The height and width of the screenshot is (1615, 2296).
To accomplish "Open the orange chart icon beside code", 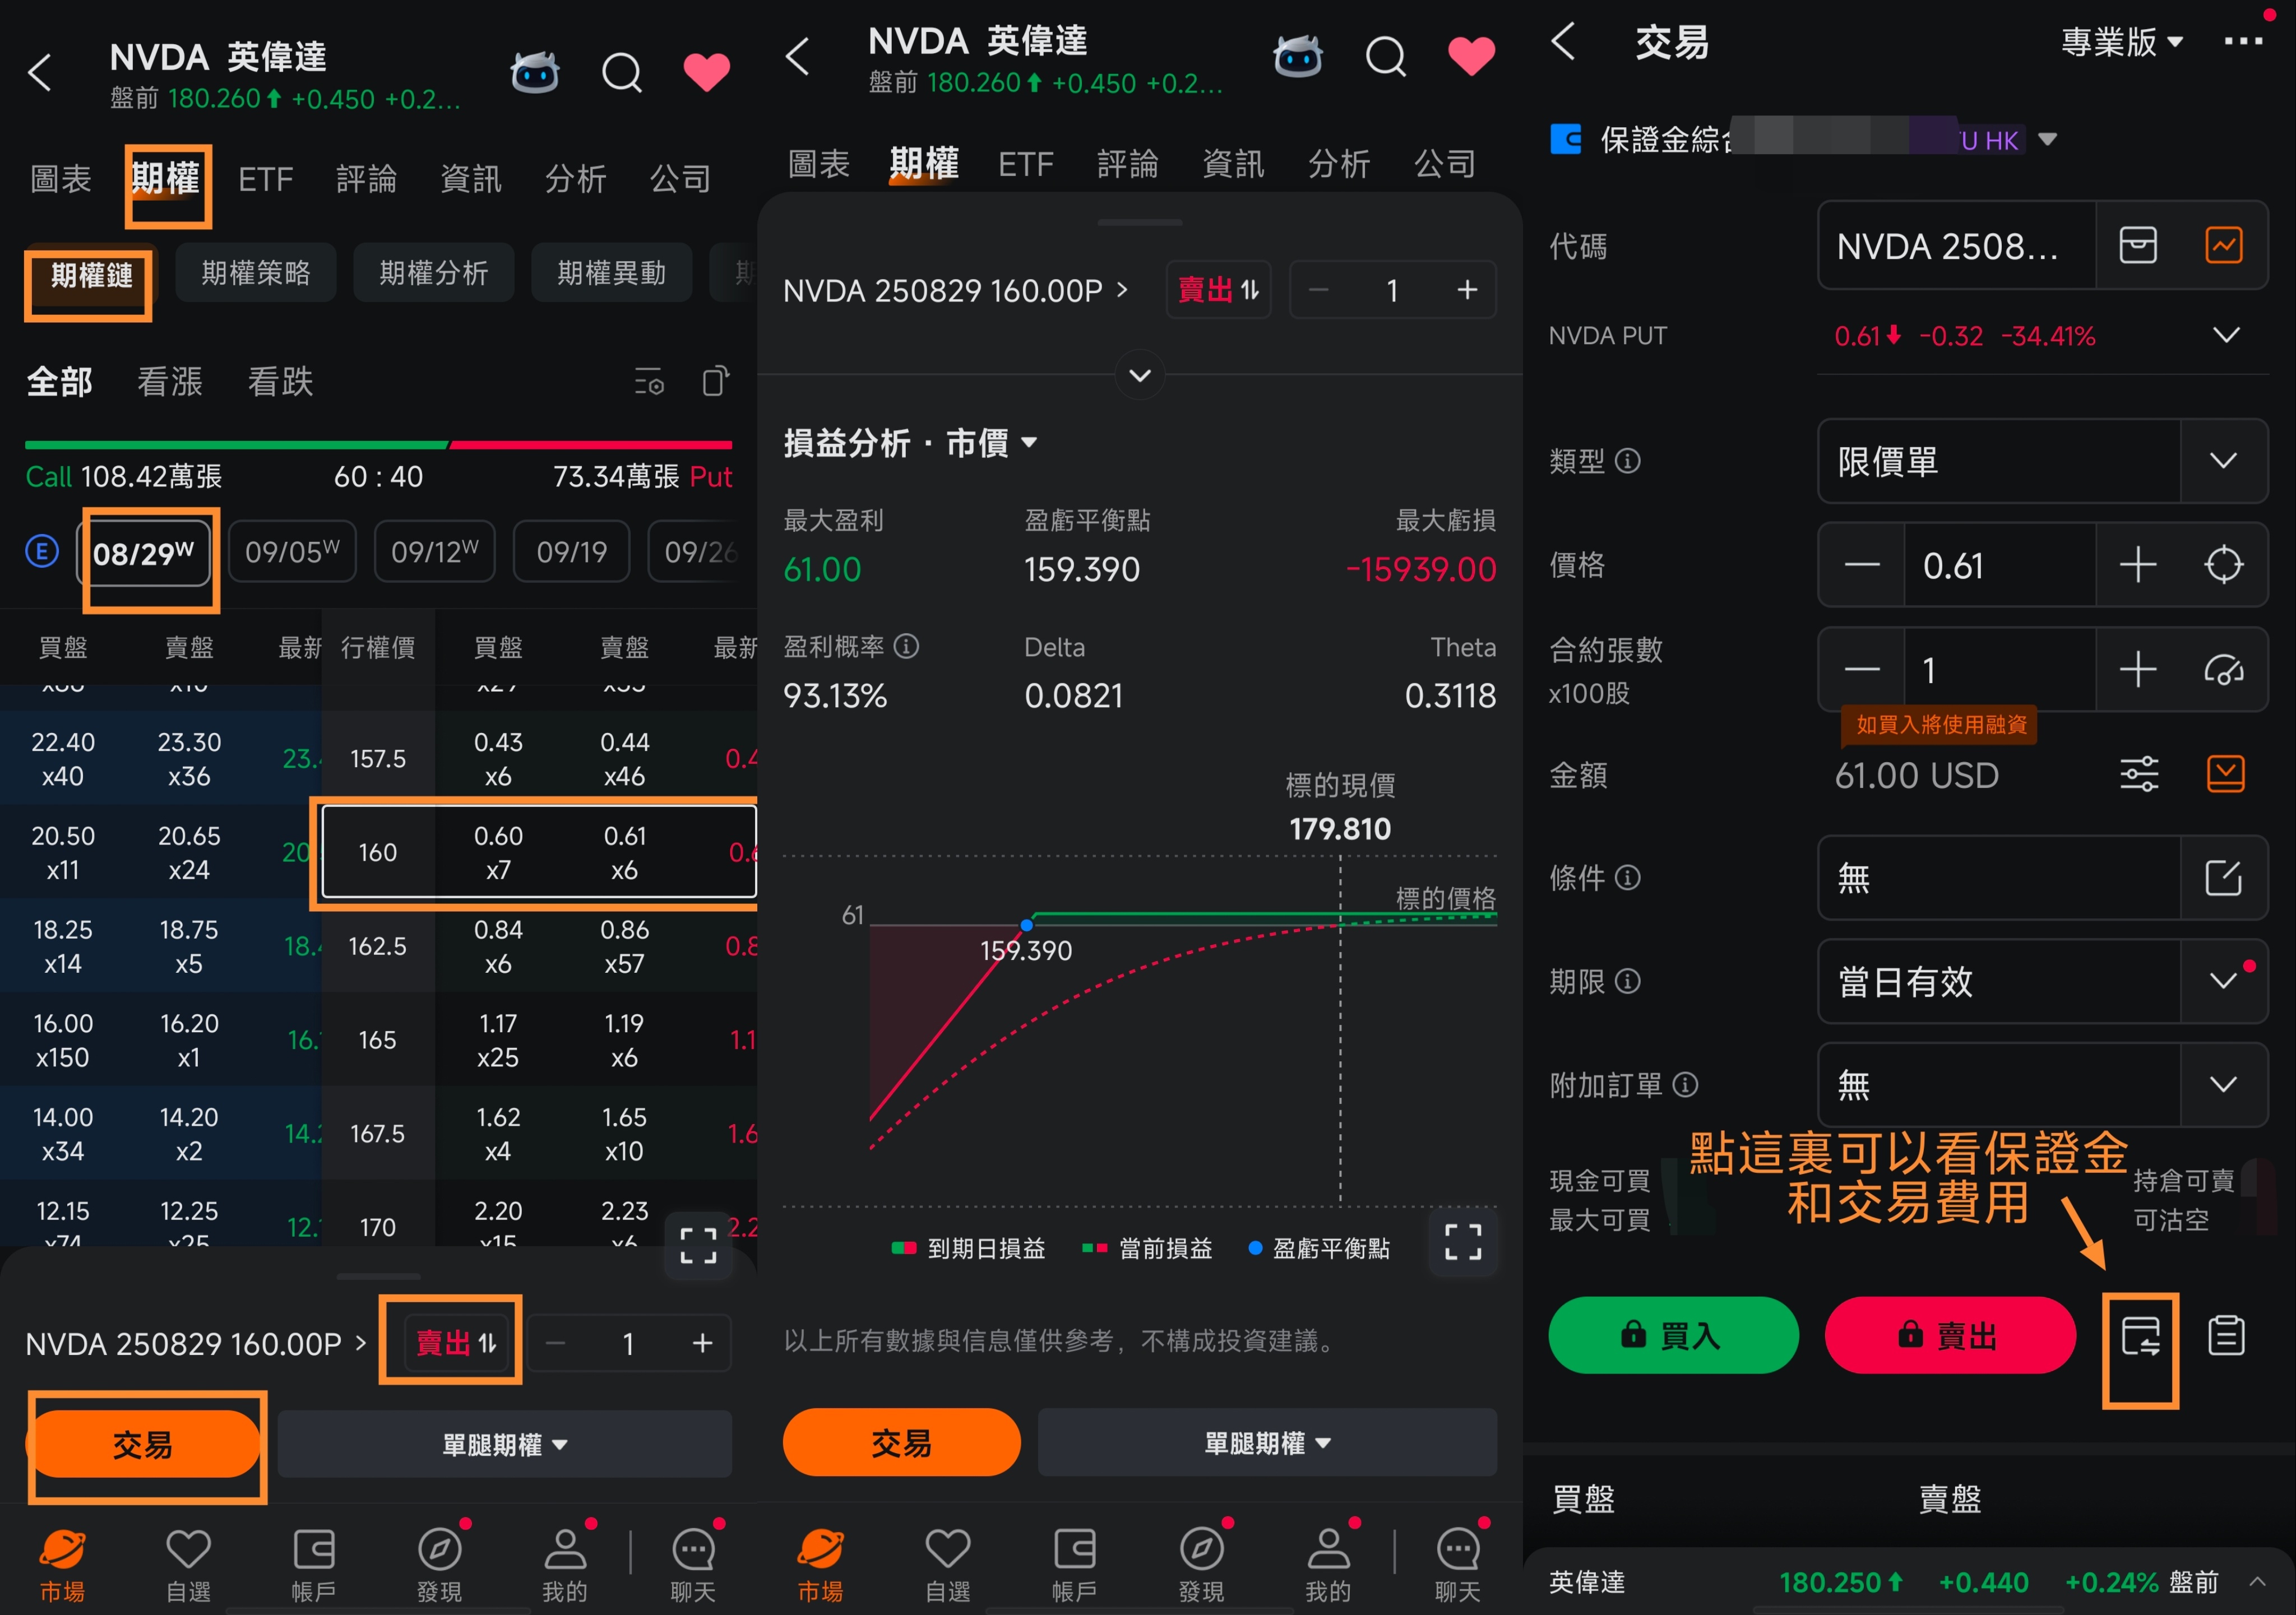I will click(2224, 245).
